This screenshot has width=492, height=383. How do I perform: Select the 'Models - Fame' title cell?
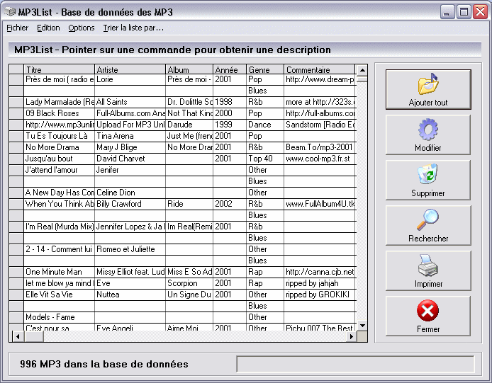coord(59,317)
